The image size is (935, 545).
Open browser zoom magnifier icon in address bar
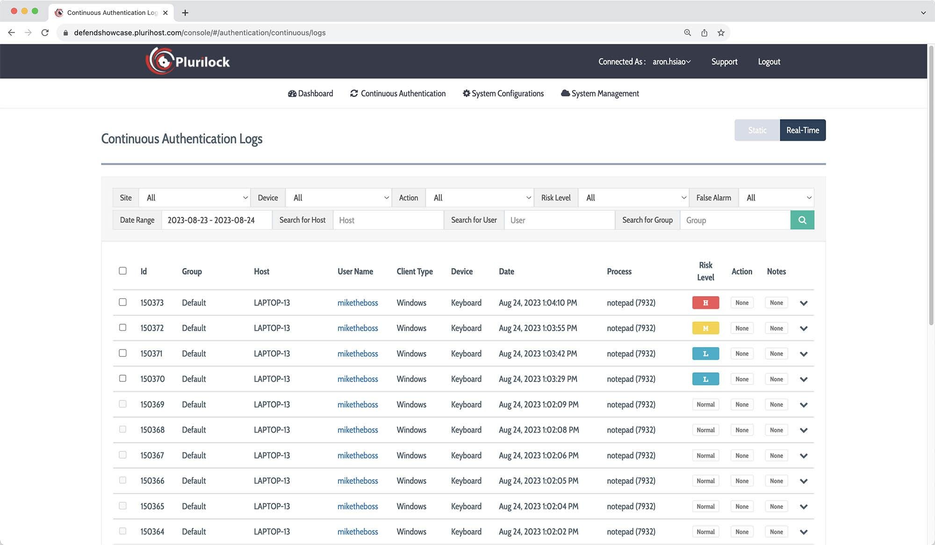(687, 33)
